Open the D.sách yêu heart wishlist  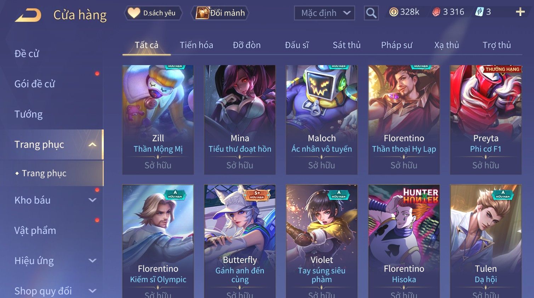[x=153, y=13]
